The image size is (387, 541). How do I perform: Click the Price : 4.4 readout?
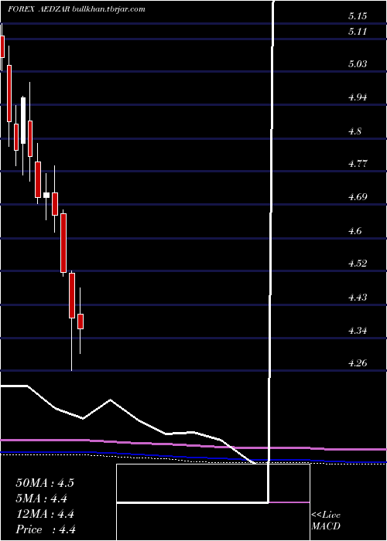46,529
